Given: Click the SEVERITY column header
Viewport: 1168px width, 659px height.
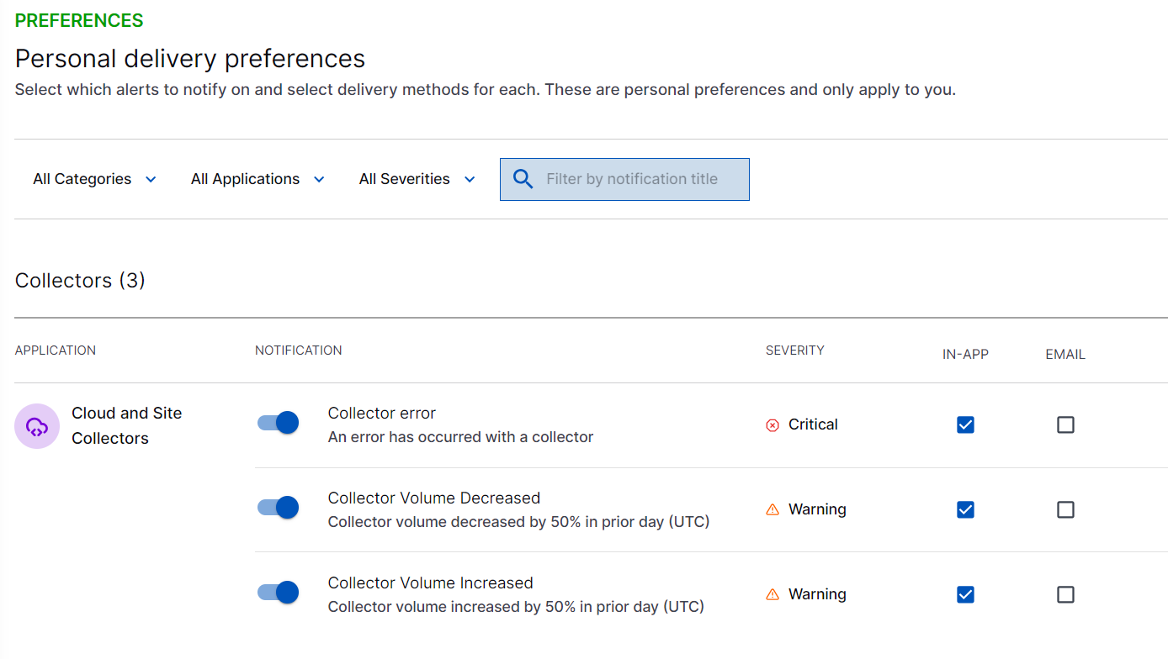Looking at the screenshot, I should tap(794, 350).
